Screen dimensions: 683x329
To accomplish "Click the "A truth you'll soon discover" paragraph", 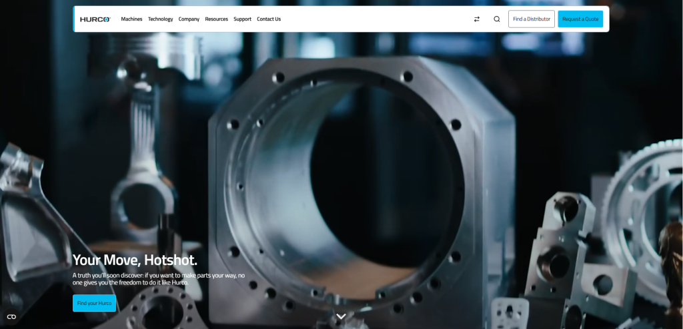I will pos(159,279).
